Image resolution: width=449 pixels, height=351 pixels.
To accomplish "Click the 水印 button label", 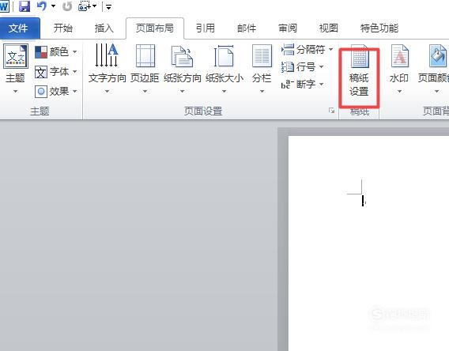I will point(399,78).
